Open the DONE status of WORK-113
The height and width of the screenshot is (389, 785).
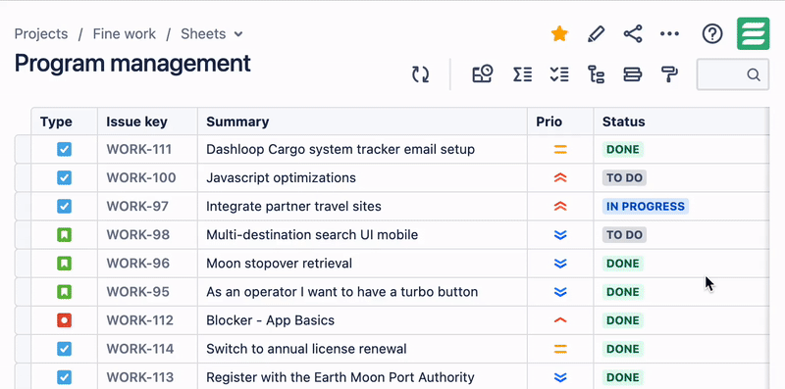(x=623, y=377)
